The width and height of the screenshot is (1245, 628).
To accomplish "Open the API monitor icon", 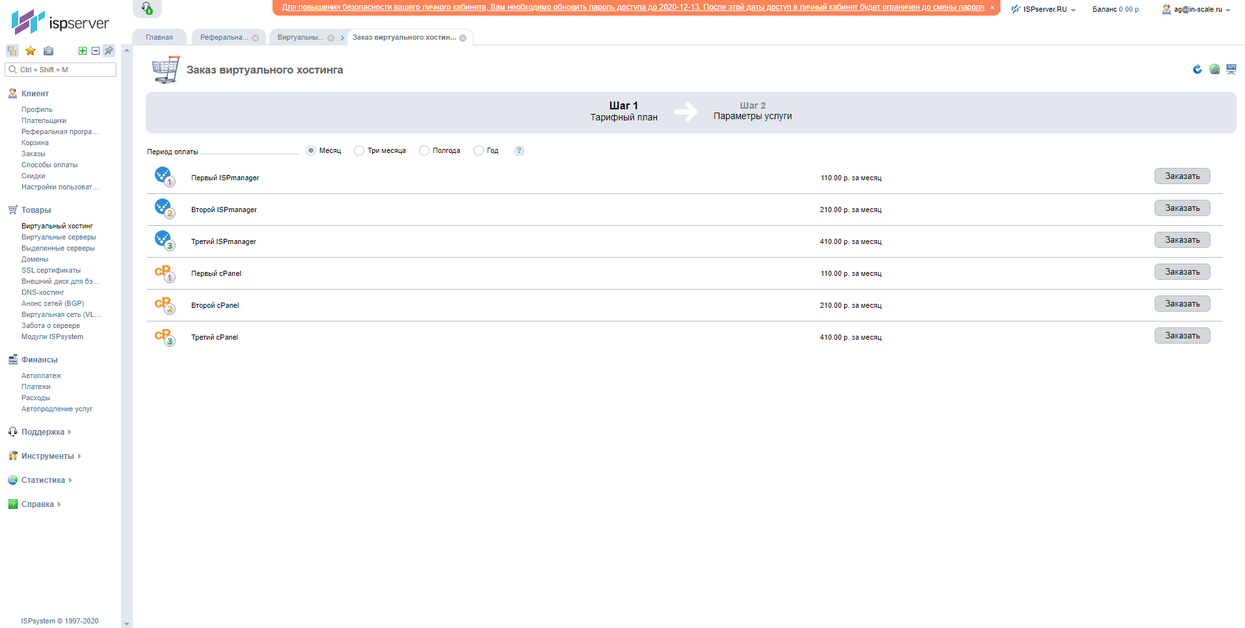I will pos(1231,69).
